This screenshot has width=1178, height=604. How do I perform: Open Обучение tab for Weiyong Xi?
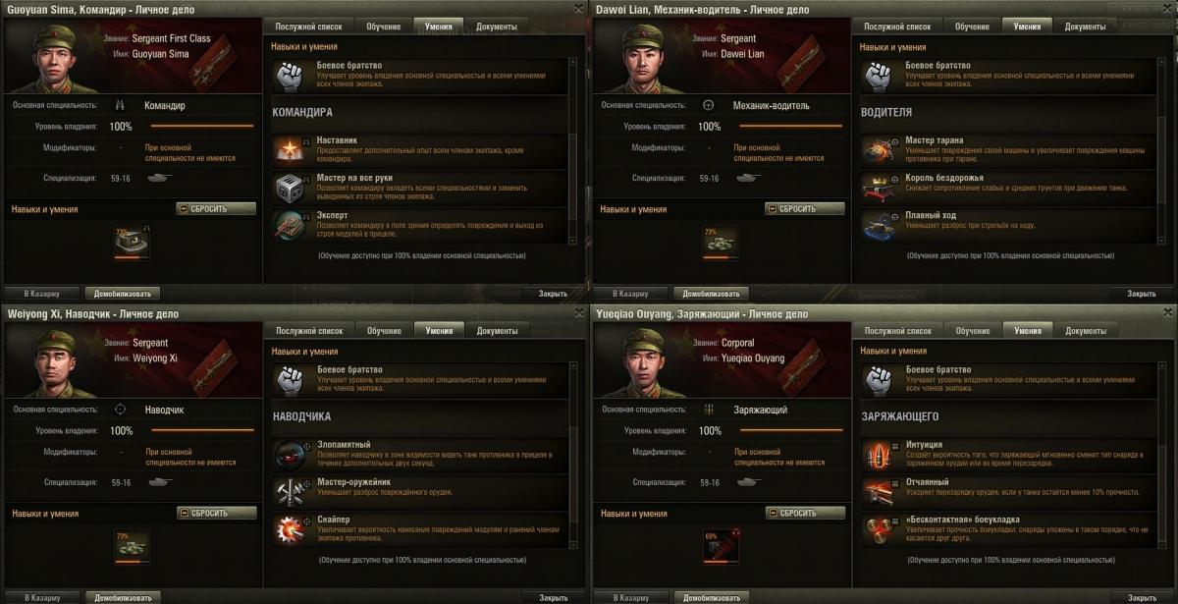384,330
